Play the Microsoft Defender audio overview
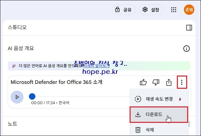 (x=17, y=97)
